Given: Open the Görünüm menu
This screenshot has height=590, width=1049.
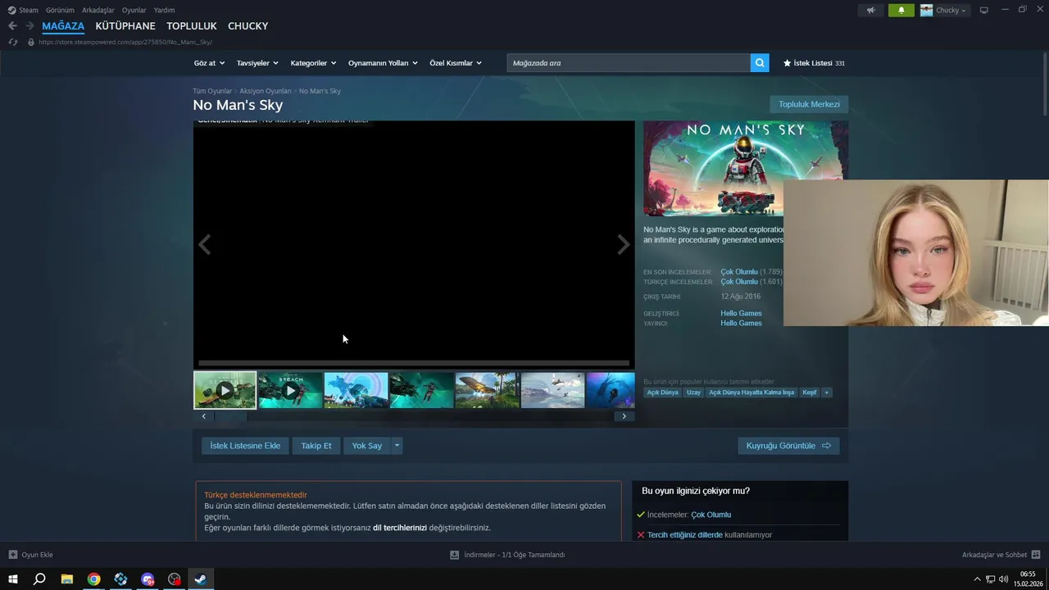Looking at the screenshot, I should (60, 10).
